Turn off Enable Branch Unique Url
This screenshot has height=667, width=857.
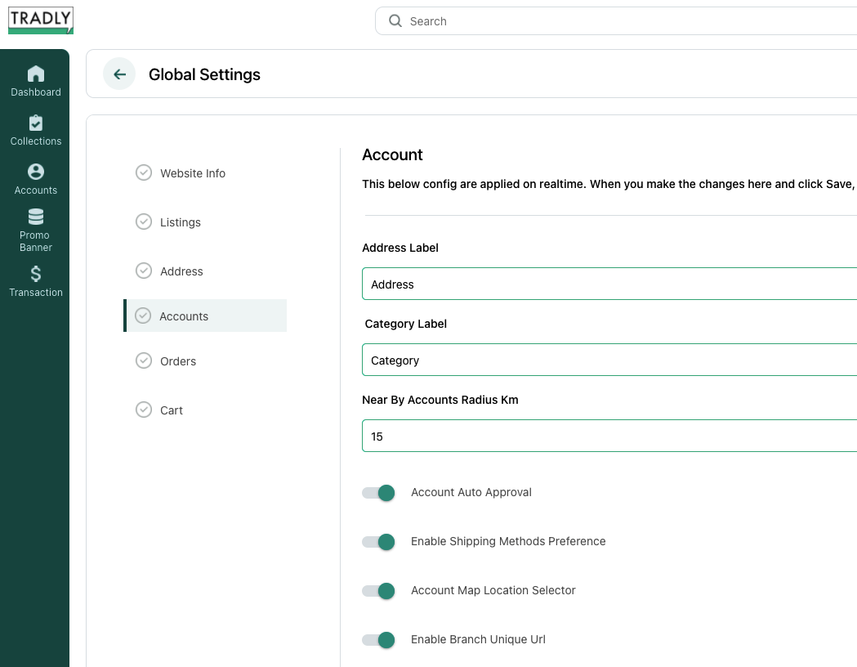[379, 640]
